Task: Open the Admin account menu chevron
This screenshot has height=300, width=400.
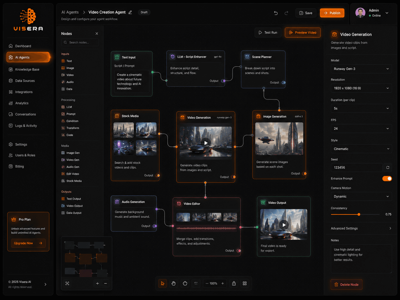Action: click(x=387, y=13)
